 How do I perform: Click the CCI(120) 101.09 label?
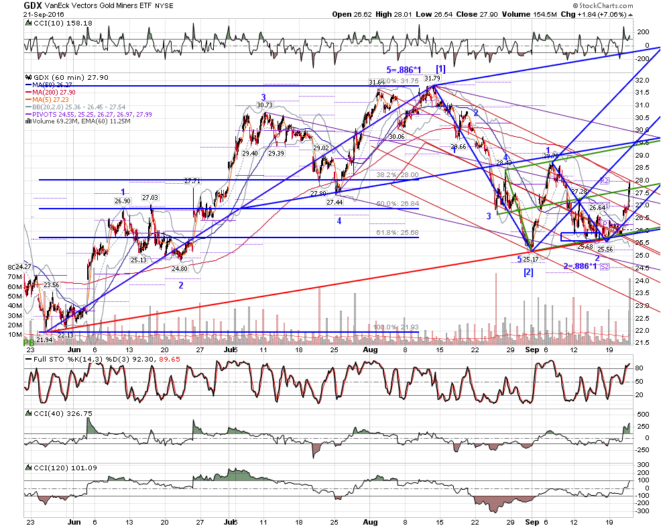pos(65,468)
